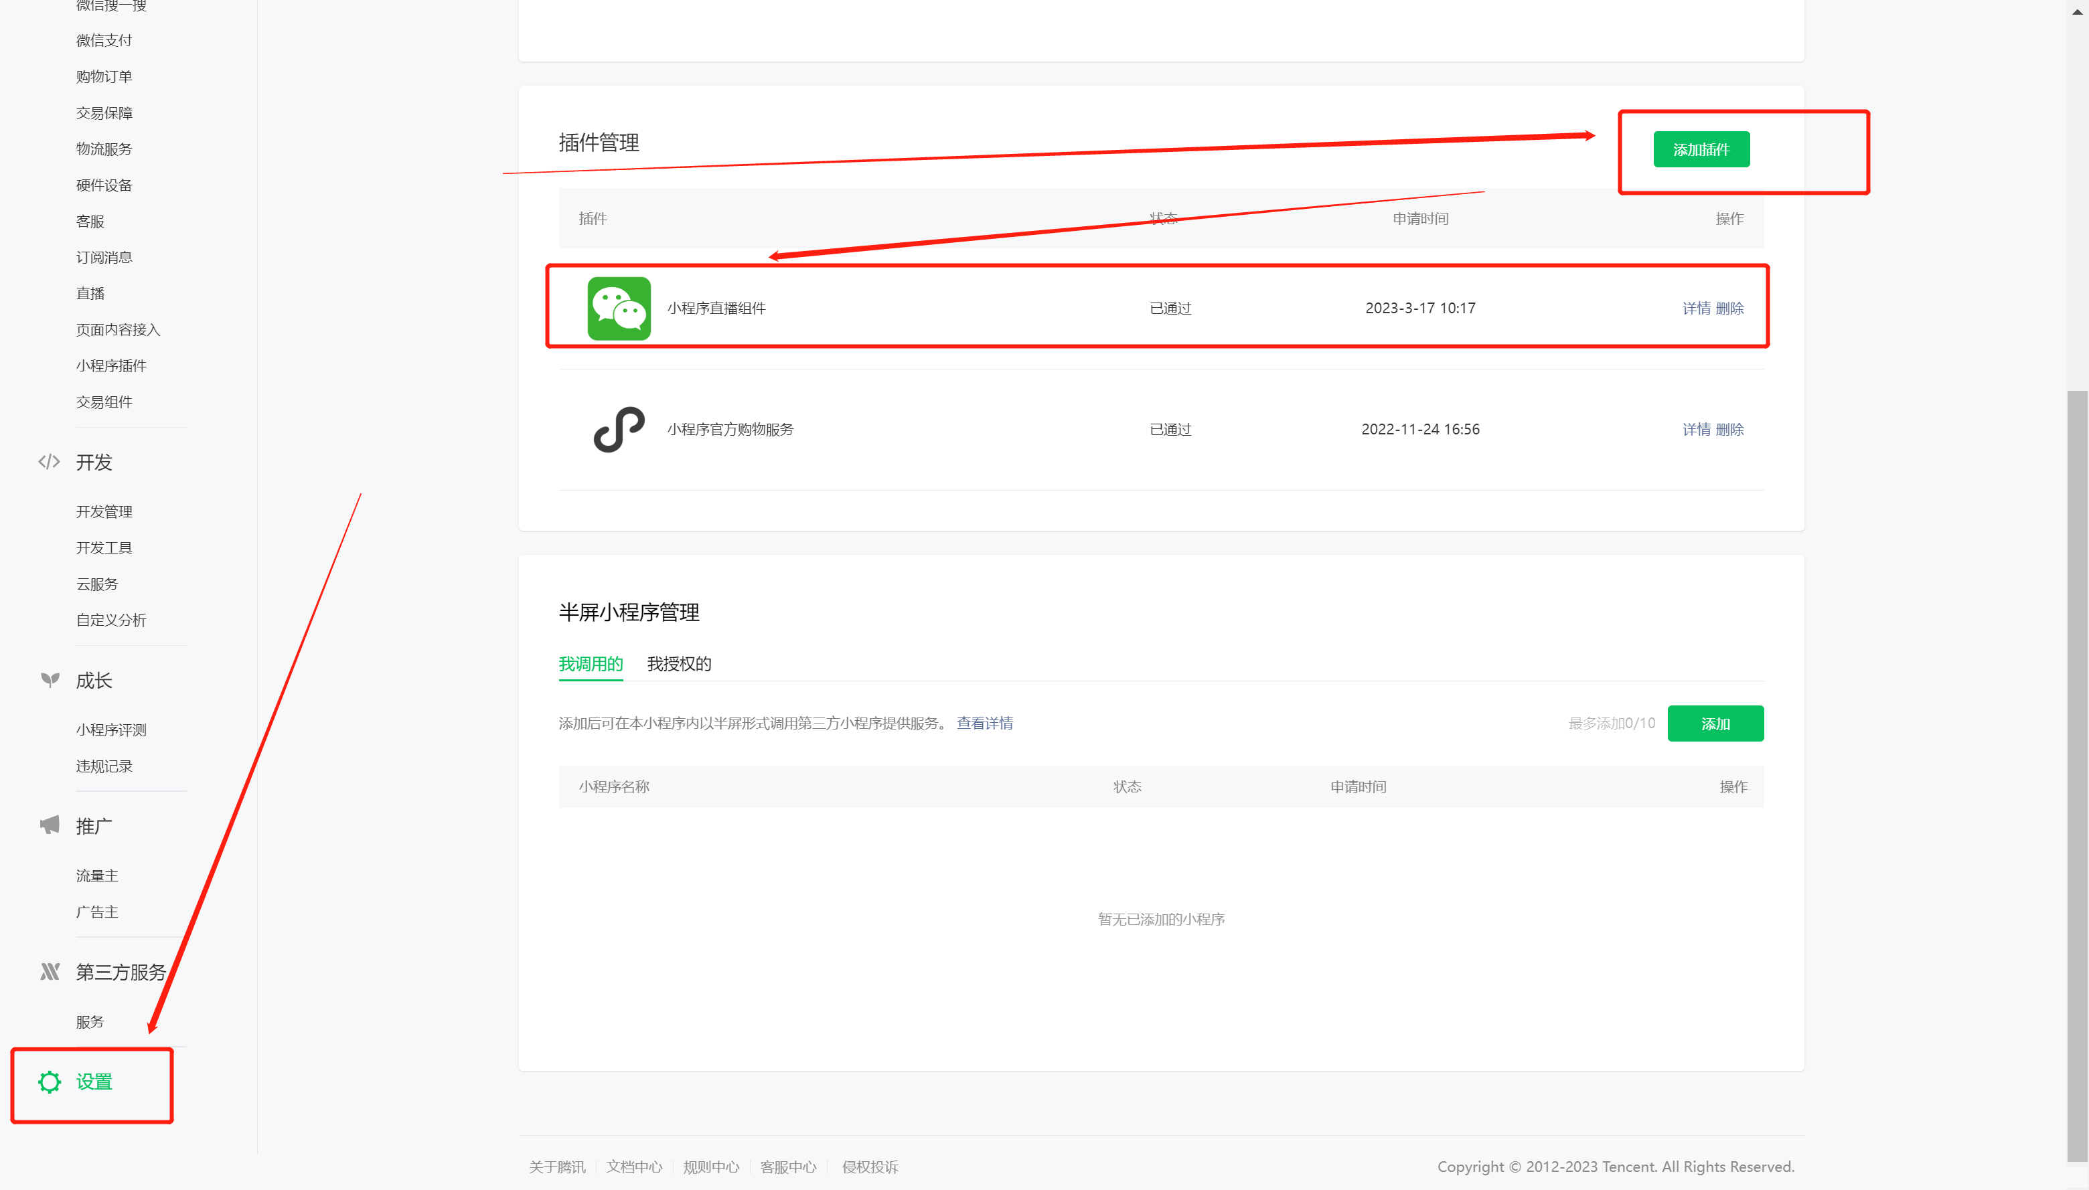Click the 第三方服务 section icon
This screenshot has height=1190, width=2089.
tap(50, 972)
